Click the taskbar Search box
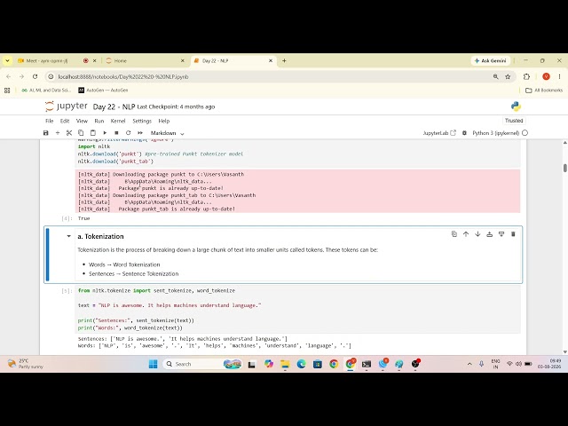 pos(203,364)
